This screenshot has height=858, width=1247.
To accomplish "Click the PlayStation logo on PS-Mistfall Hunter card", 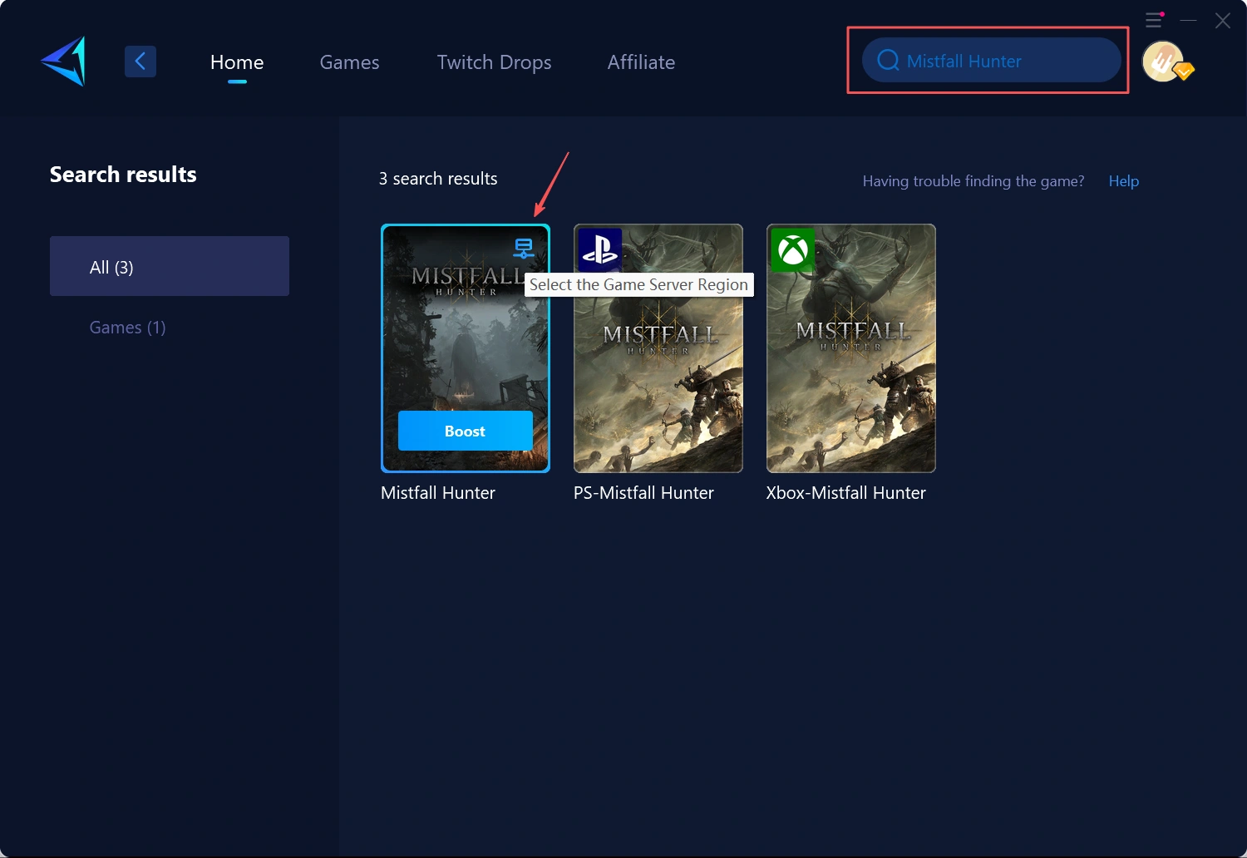I will 600,249.
